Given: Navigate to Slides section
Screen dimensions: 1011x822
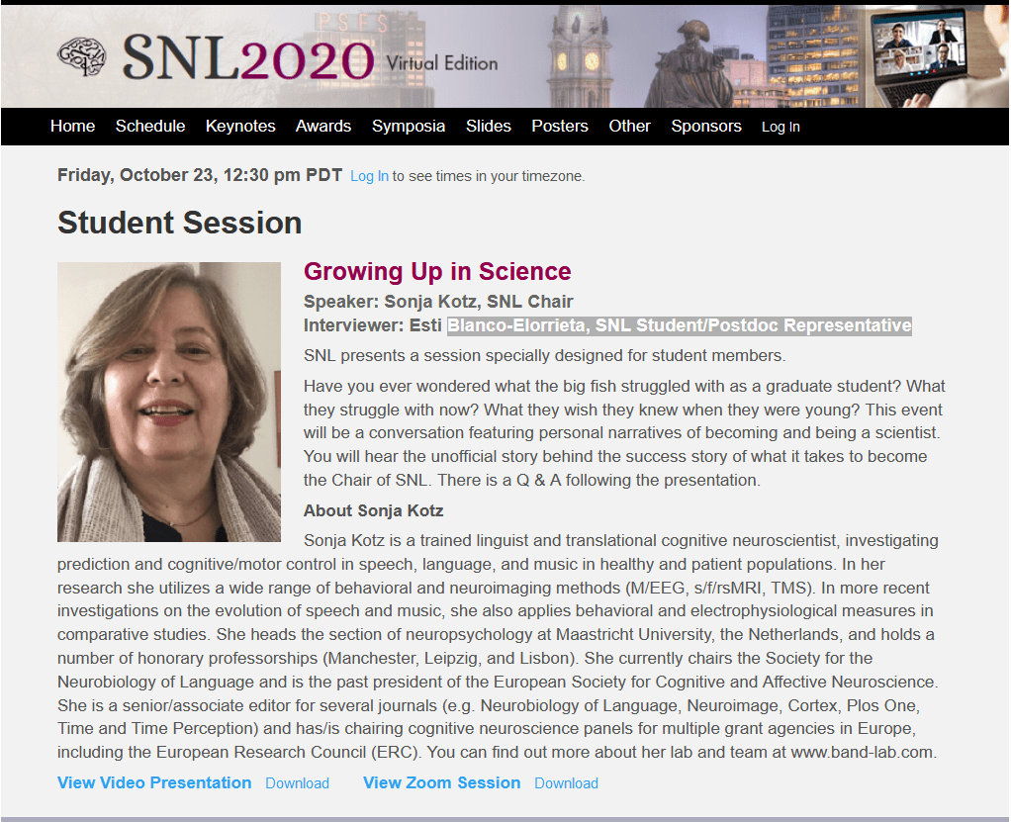Looking at the screenshot, I should tap(489, 127).
